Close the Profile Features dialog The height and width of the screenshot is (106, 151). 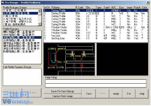click(x=148, y=3)
